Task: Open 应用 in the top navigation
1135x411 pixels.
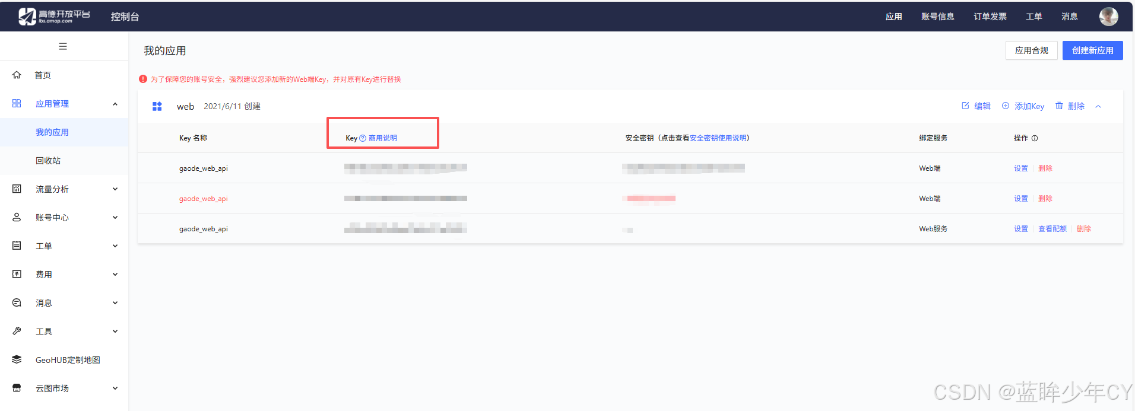Action: (x=893, y=17)
